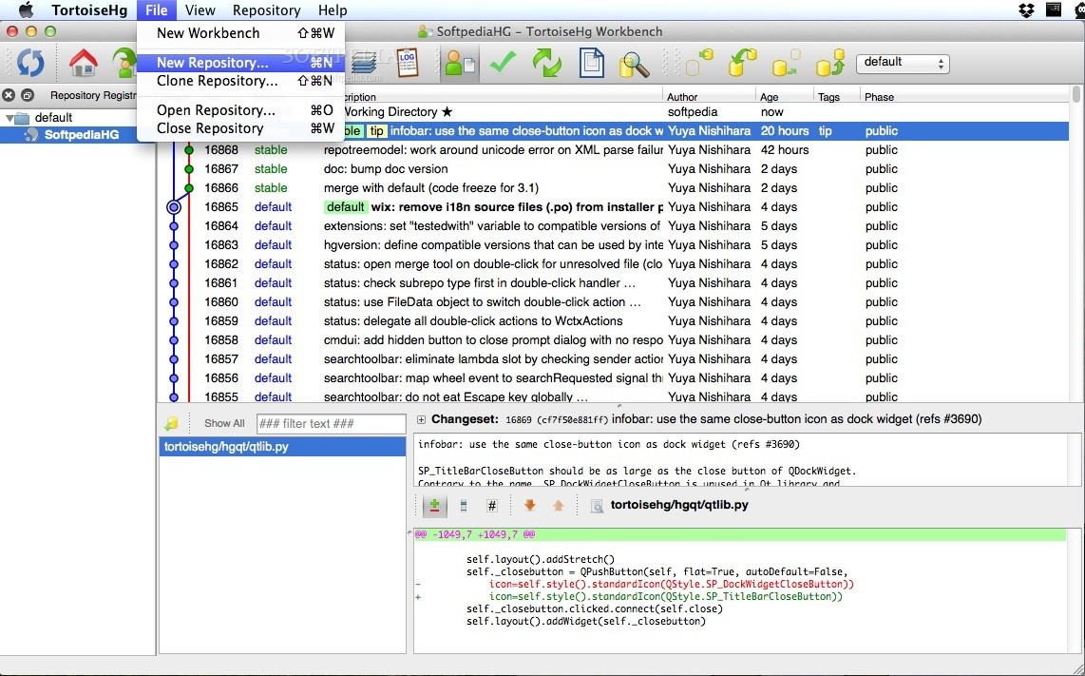Click the graph node for revision 16865

pos(175,207)
